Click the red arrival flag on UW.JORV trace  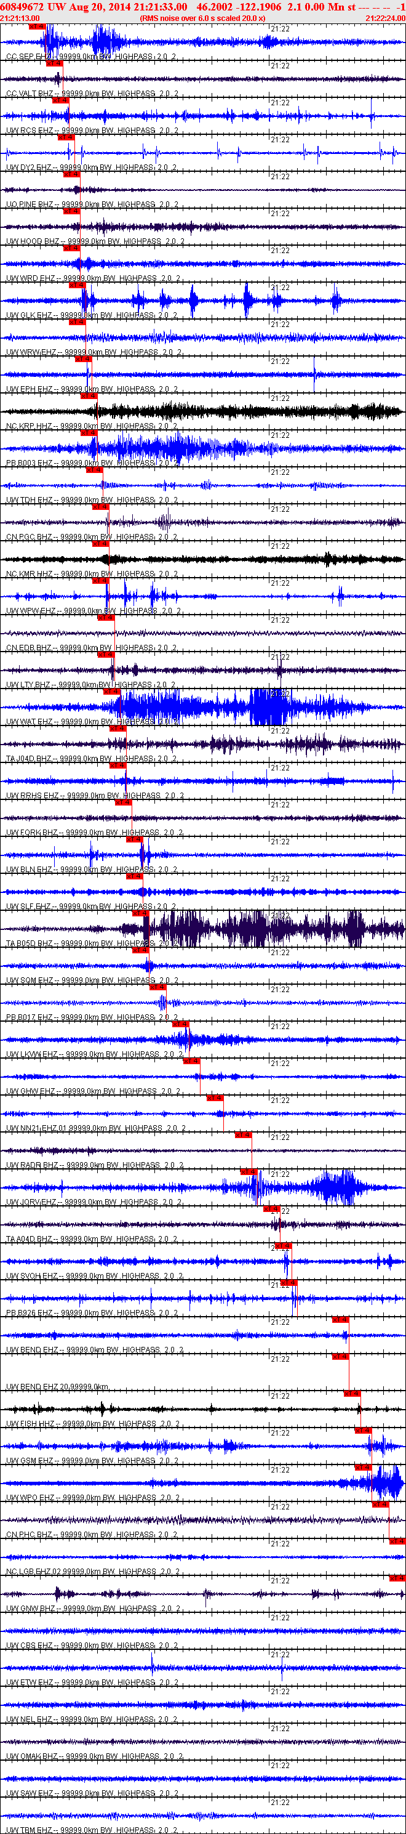(x=248, y=1172)
